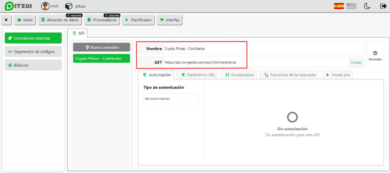Open Segmentos de códigos
This screenshot has height=173, width=390.
[x=33, y=52]
